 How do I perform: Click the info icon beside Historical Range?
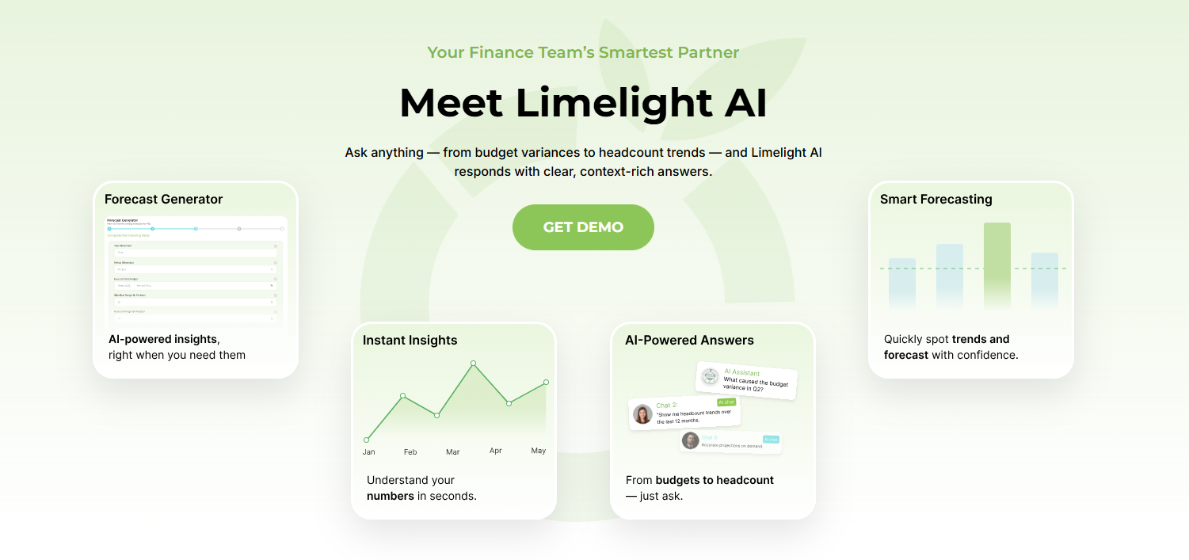(276, 295)
